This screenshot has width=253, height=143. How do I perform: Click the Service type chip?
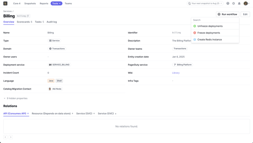[x=54, y=40]
